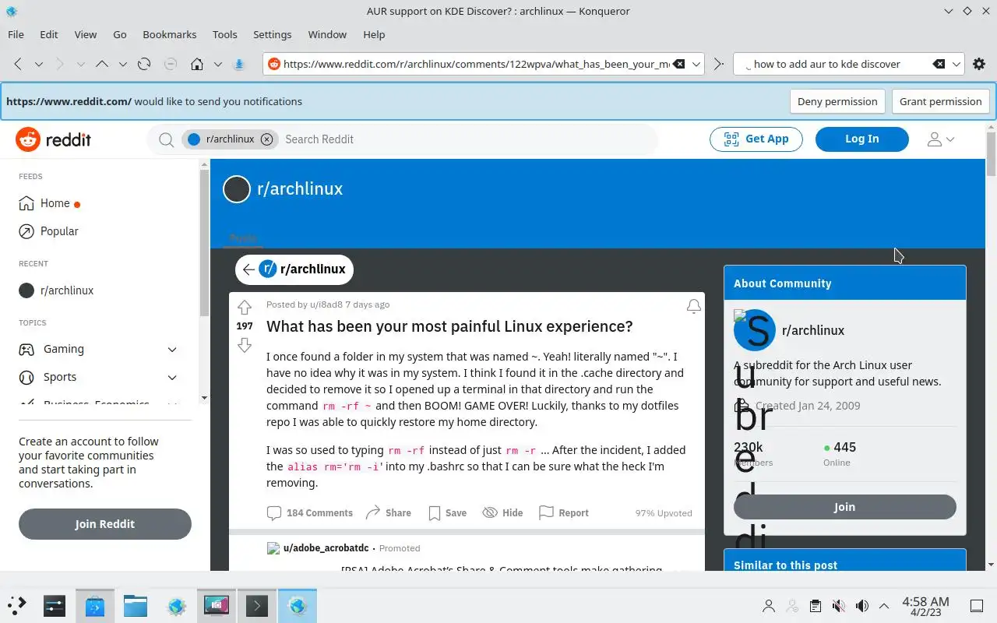
Task: Report the post
Action: tap(564, 512)
